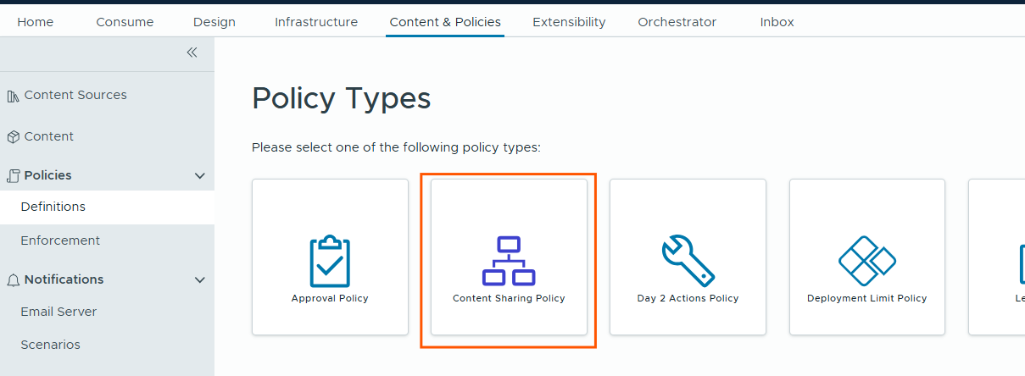The width and height of the screenshot is (1025, 376).
Task: Click the Notifications bell icon
Action: coord(13,279)
